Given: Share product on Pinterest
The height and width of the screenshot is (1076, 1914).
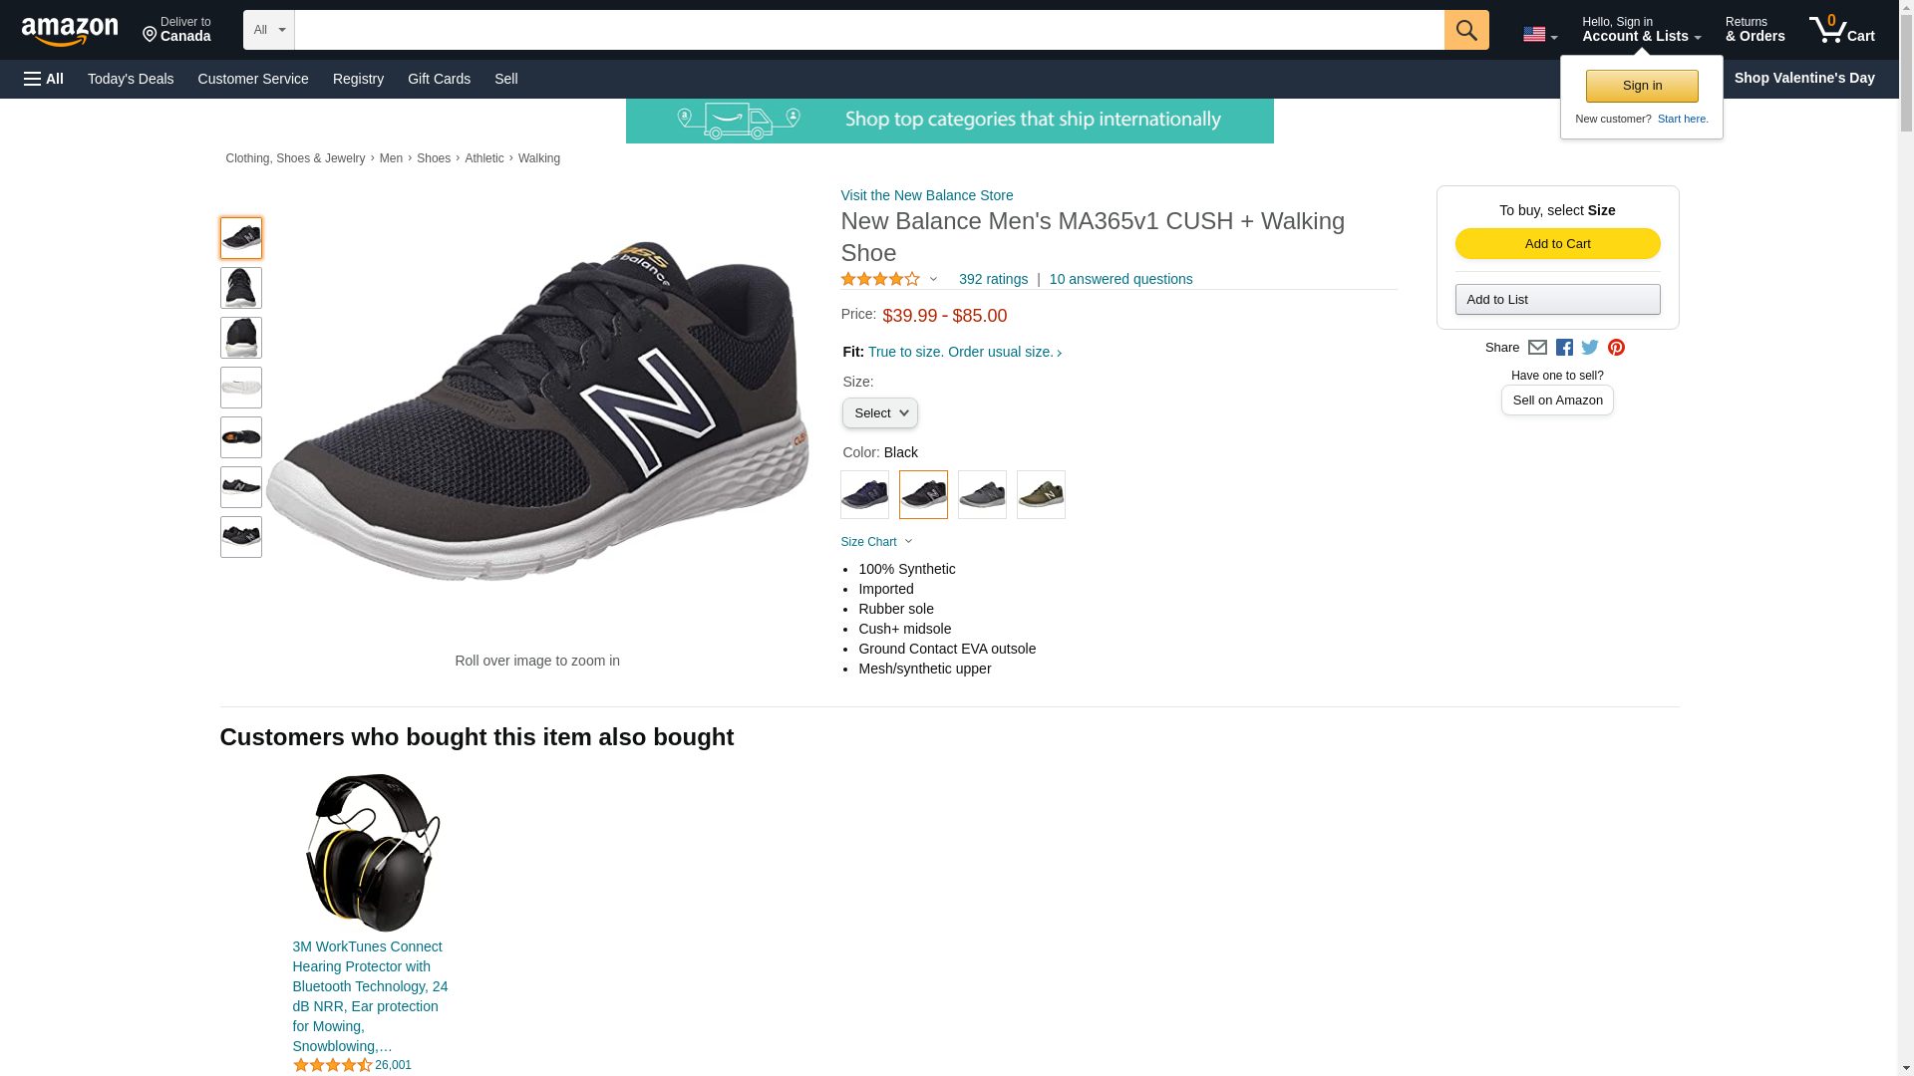Looking at the screenshot, I should [1616, 348].
